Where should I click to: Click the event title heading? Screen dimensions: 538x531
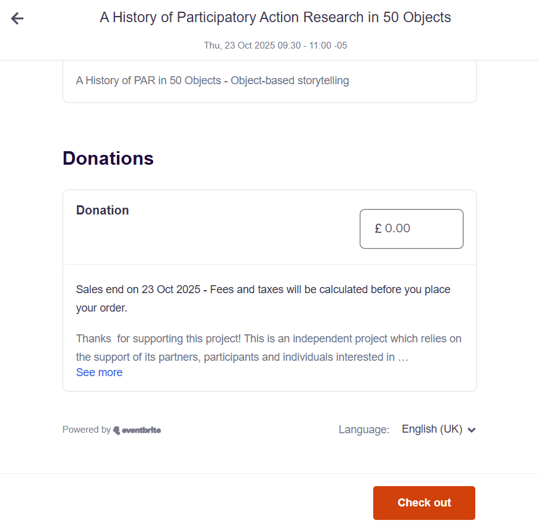point(275,17)
